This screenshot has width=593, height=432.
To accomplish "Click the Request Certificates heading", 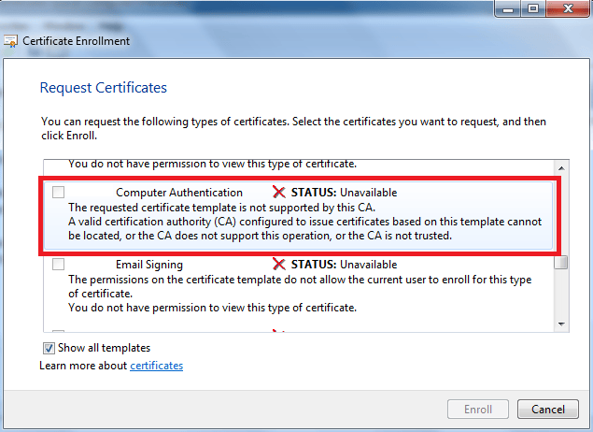I will [x=104, y=88].
